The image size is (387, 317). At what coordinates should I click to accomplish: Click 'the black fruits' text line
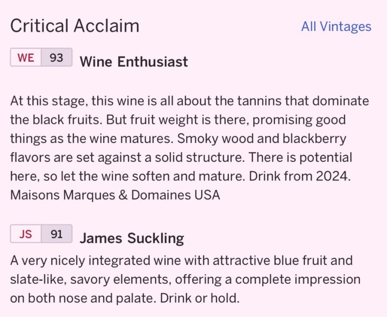pyautogui.click(x=178, y=120)
